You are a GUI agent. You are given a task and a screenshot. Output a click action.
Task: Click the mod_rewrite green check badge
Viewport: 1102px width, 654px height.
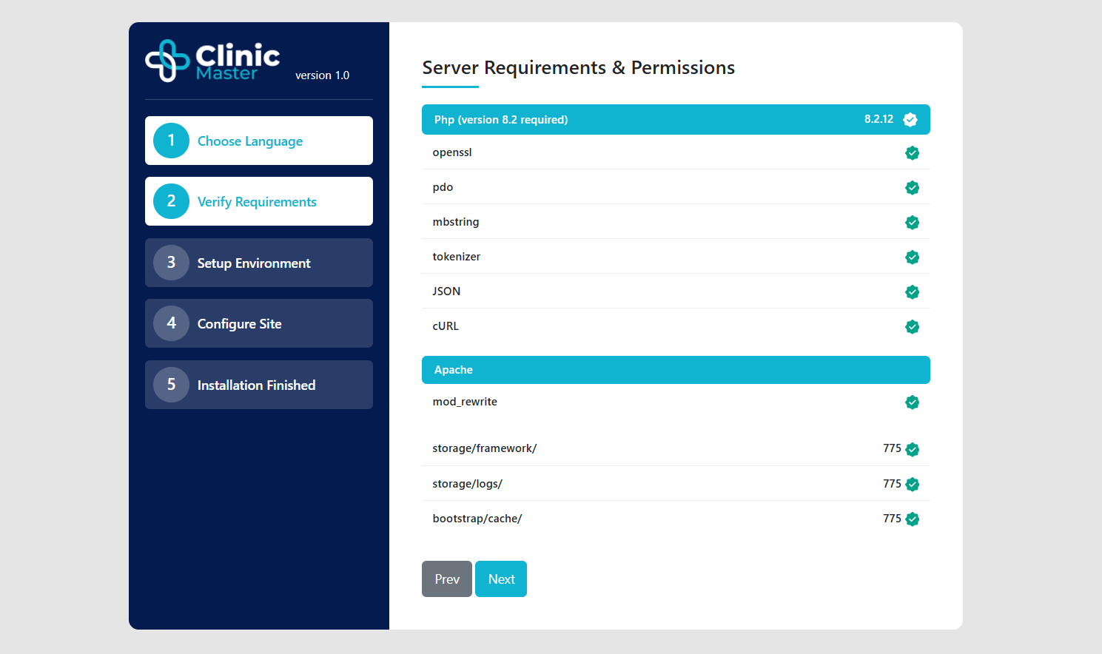pos(912,402)
